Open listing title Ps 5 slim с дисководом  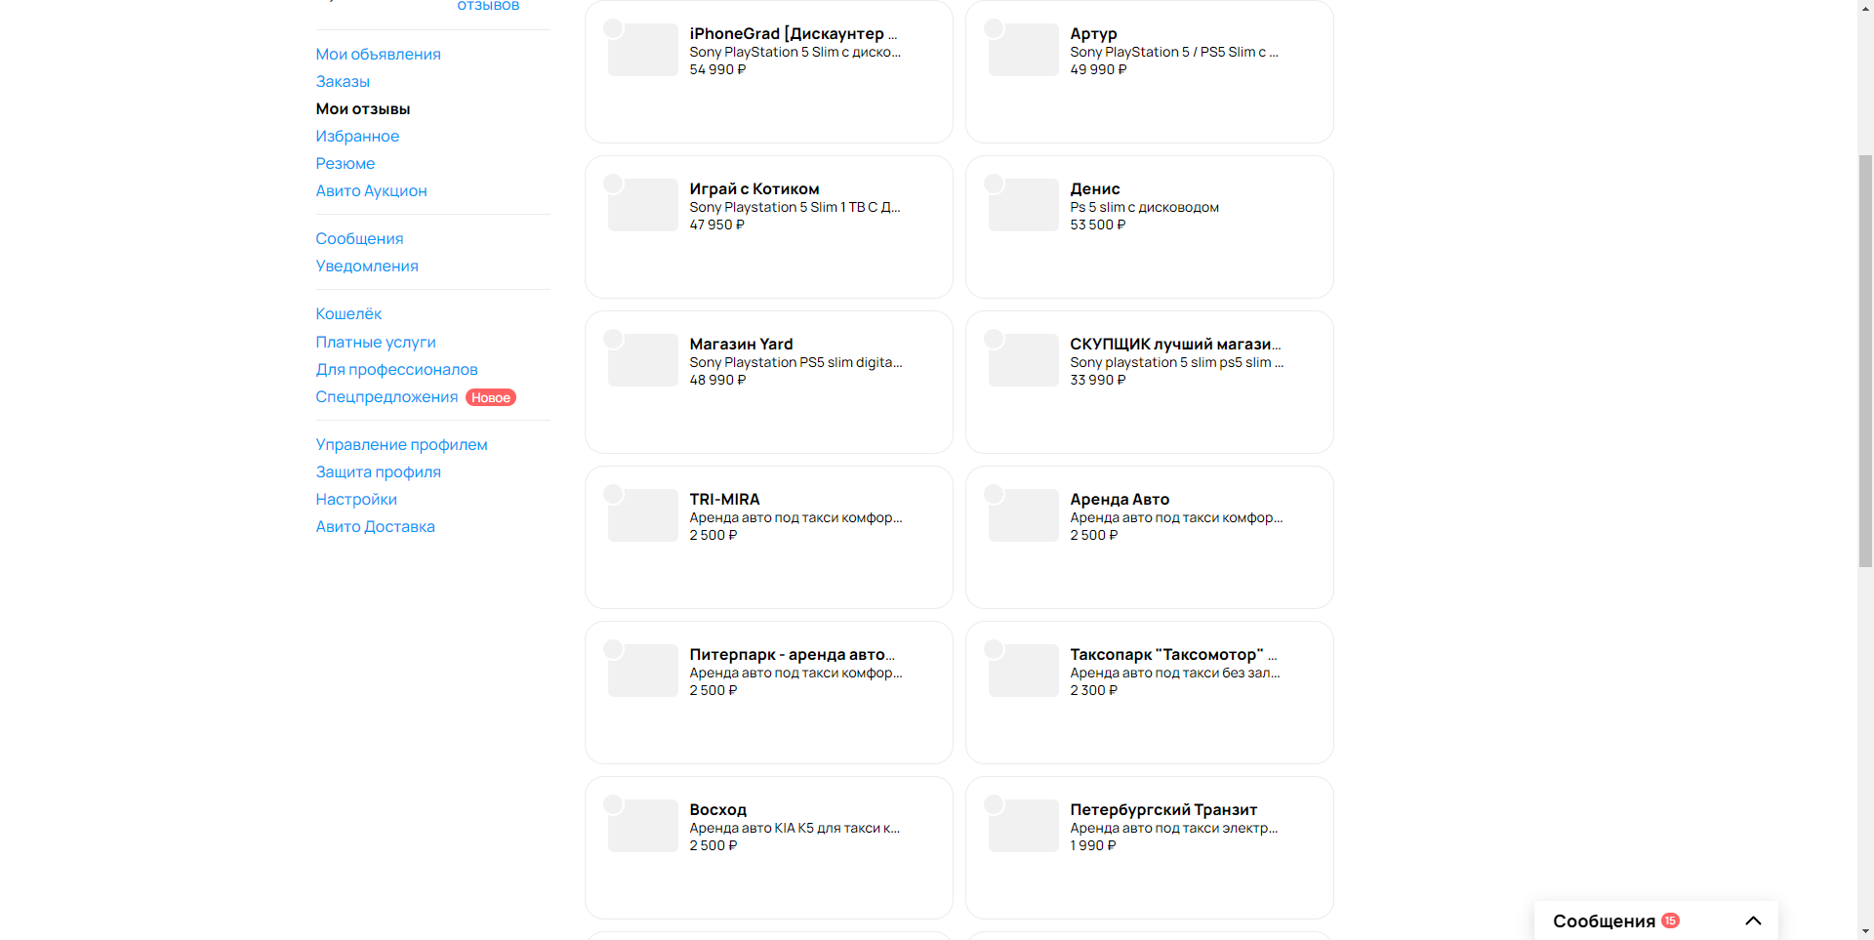pos(1144,208)
